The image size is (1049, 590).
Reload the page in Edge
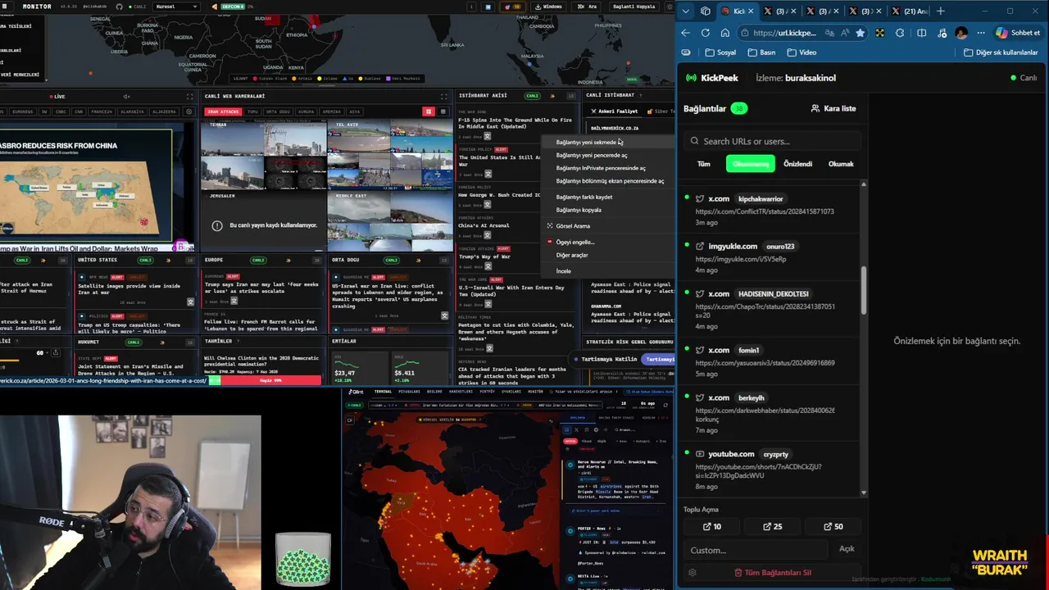click(705, 33)
